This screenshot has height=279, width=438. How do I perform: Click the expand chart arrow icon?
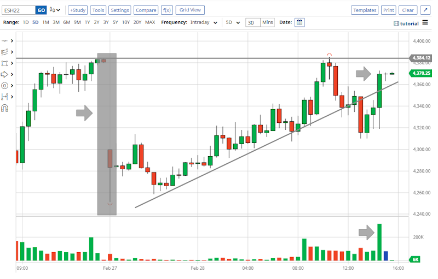pos(425,10)
